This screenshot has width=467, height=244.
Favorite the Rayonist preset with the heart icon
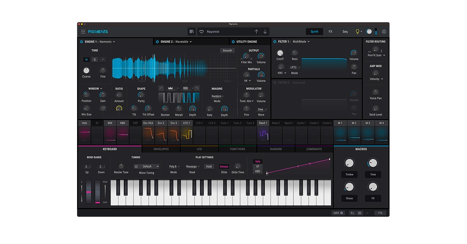tap(202, 32)
